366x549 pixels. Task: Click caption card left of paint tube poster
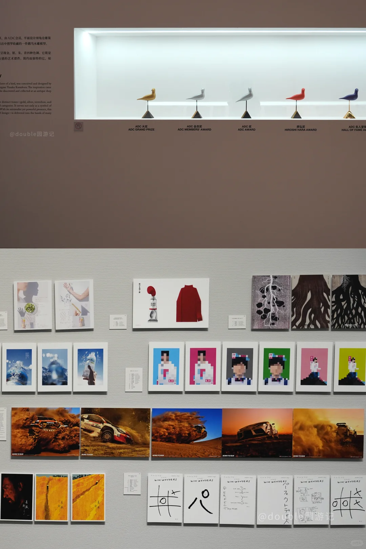tap(118, 322)
